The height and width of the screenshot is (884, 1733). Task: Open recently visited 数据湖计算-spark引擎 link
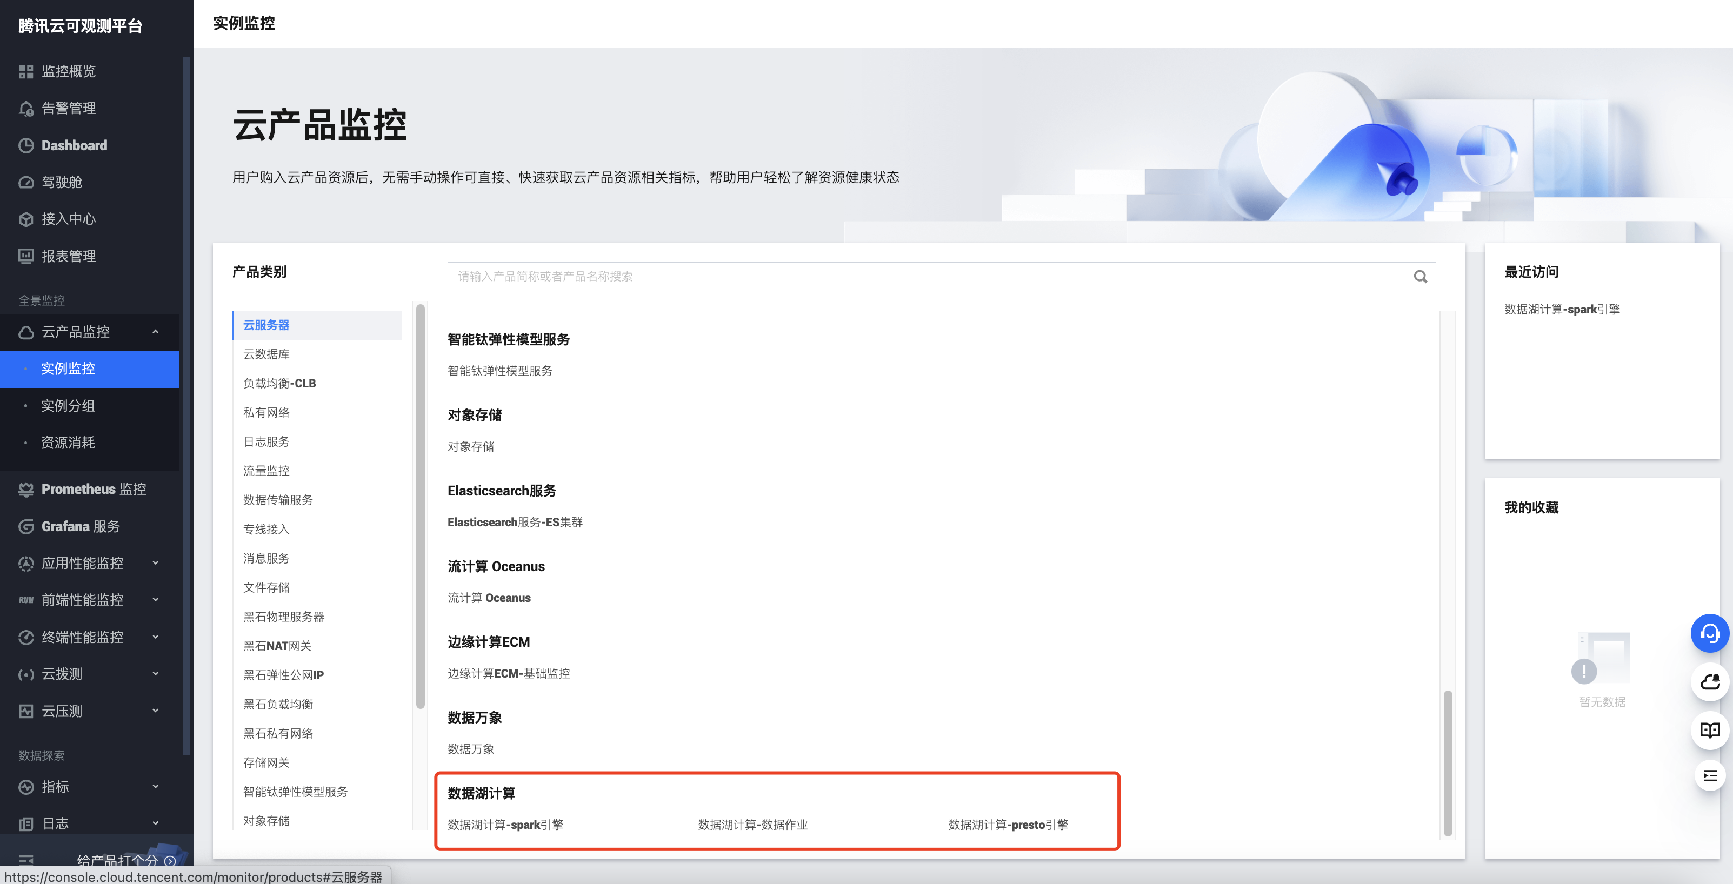click(1562, 309)
